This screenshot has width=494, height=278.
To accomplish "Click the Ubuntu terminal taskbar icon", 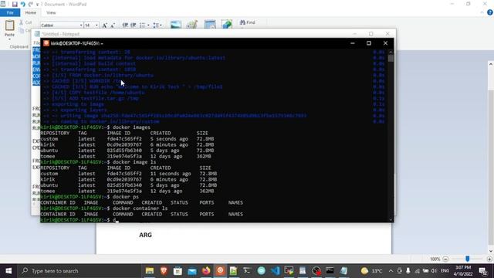I will [x=220, y=271].
